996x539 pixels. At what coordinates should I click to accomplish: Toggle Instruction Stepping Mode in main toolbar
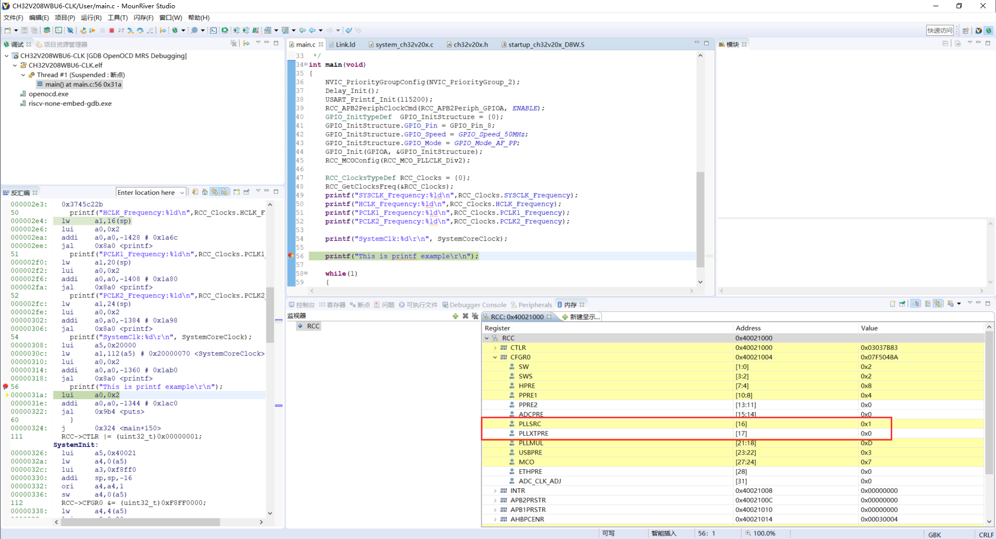point(163,31)
